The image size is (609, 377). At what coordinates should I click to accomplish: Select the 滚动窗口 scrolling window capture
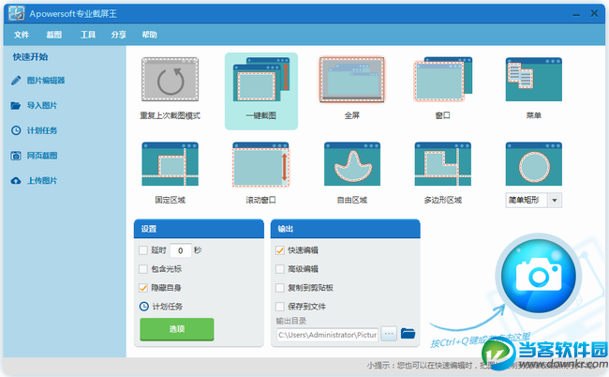coord(261,164)
